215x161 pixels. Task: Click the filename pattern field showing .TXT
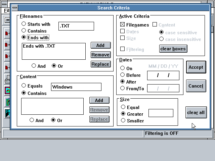click(x=76, y=26)
